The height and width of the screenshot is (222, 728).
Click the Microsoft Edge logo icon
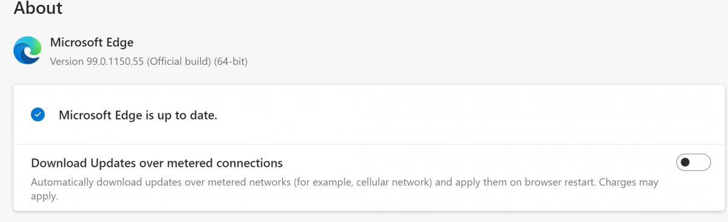pos(27,50)
